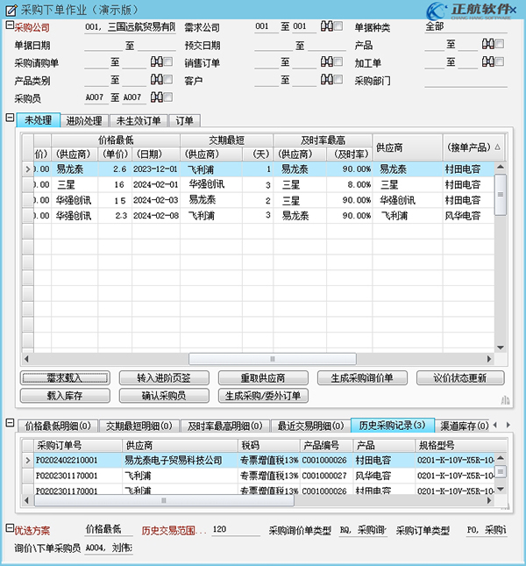Open the 采购订单类型 dropdown
Viewport: 526px width, 566px height.
(x=487, y=530)
